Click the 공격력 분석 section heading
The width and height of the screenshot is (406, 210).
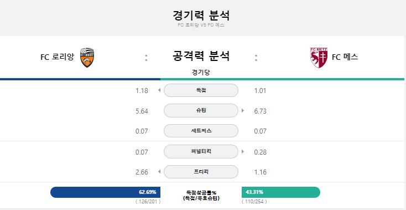[201, 56]
